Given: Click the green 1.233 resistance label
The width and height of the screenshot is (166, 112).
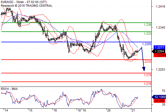Looking at the screenshot, I should tap(147, 34).
